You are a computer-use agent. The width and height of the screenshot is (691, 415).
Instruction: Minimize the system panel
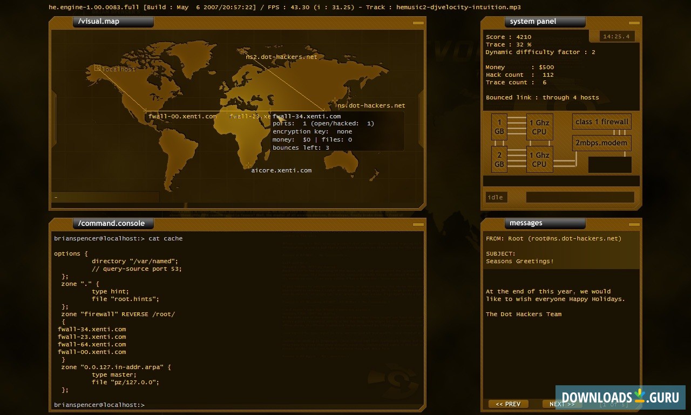click(x=634, y=23)
